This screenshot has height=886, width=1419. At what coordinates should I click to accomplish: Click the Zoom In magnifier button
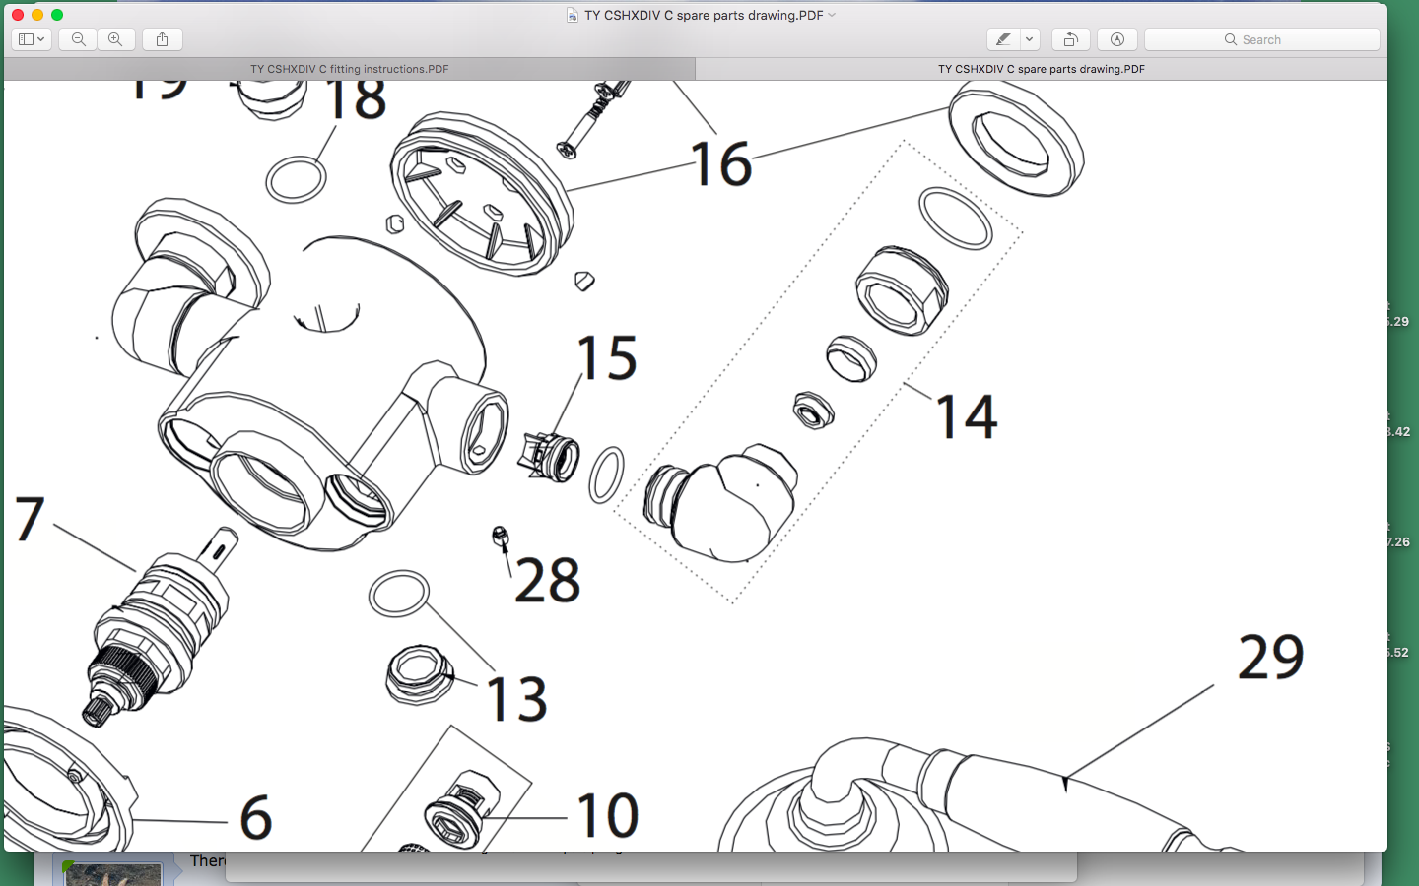[x=115, y=39]
